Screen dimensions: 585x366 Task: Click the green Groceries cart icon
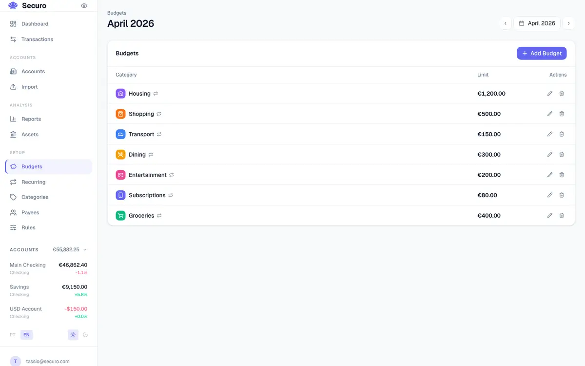click(120, 215)
